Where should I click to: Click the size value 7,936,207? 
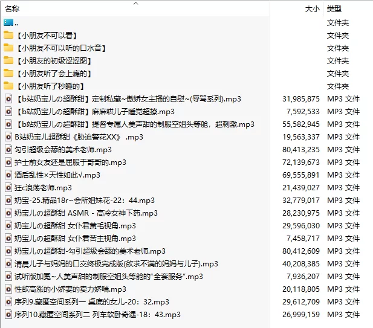click(303, 277)
